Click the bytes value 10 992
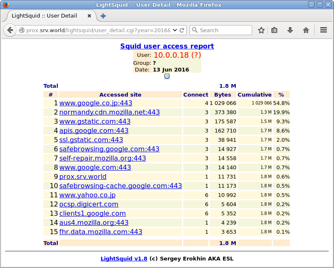The width and height of the screenshot is (334, 268). 227,195
